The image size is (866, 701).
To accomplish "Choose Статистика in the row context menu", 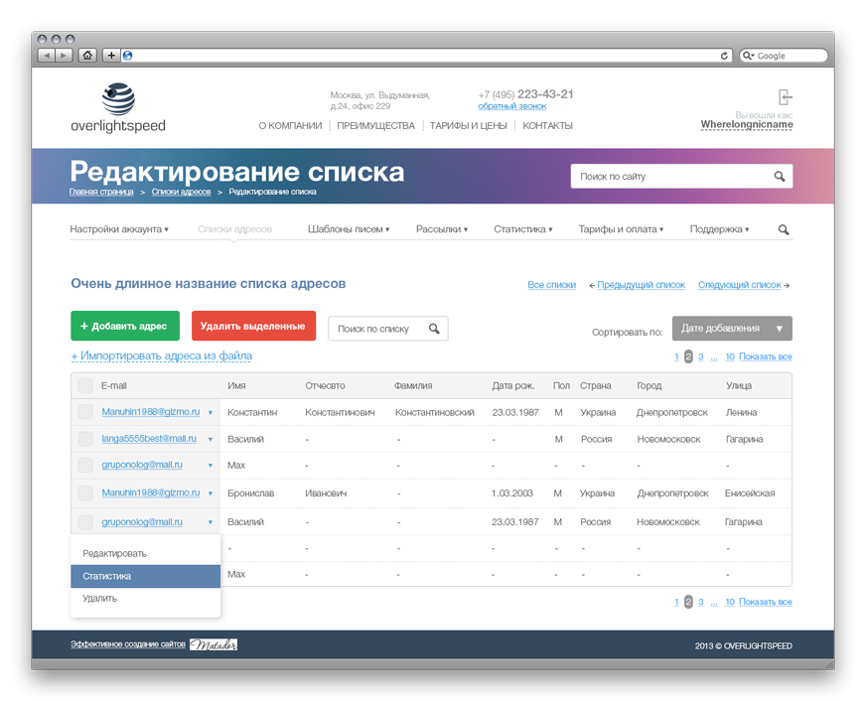I will pos(146,576).
